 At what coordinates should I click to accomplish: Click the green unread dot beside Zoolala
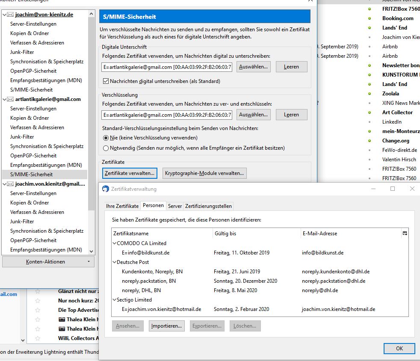click(370, 94)
